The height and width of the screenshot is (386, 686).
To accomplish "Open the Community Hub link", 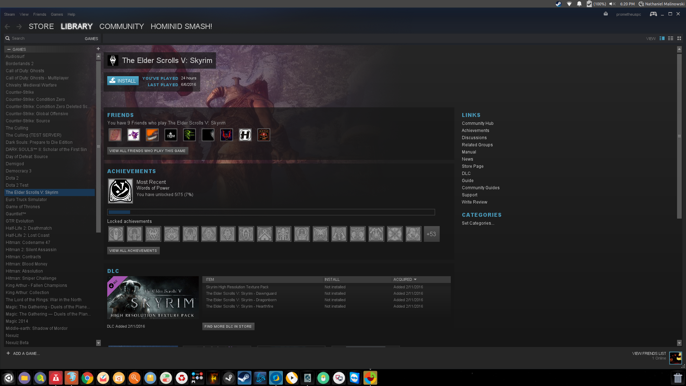I will [x=478, y=123].
